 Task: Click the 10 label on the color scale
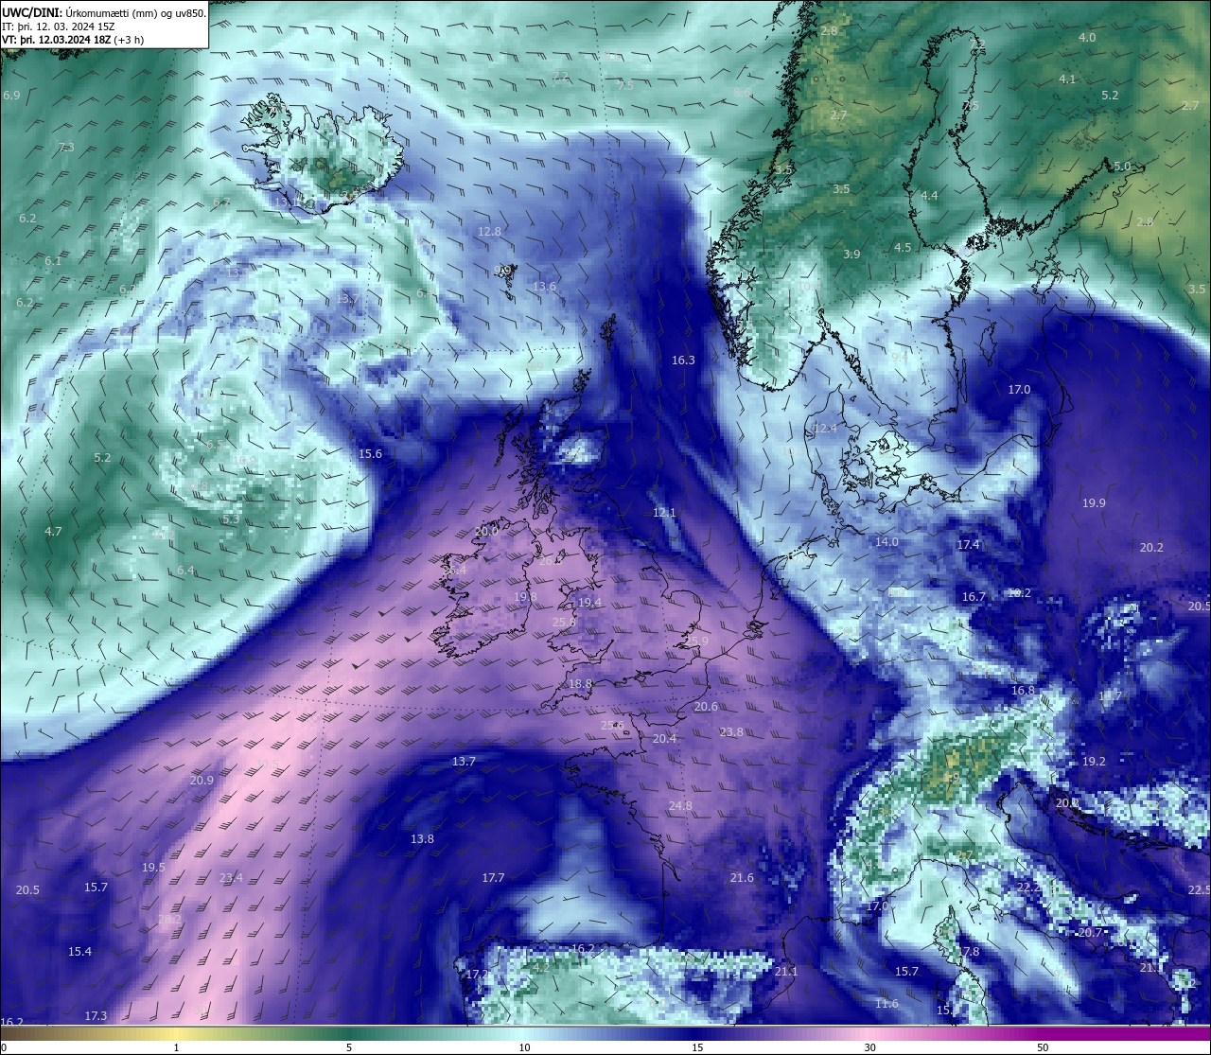point(524,1047)
